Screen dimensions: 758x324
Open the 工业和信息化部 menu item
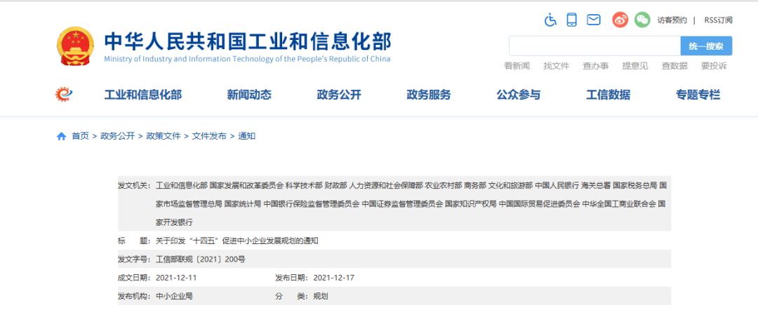click(143, 95)
